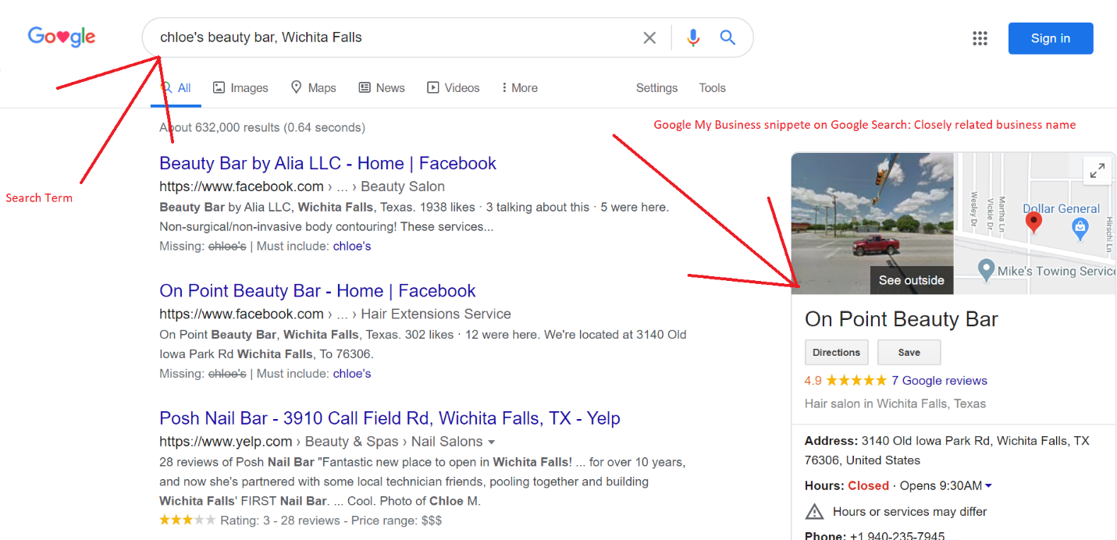Viewport: 1117px width, 540px height.
Task: Click "chloe's" link under On Point result
Action: tap(352, 373)
